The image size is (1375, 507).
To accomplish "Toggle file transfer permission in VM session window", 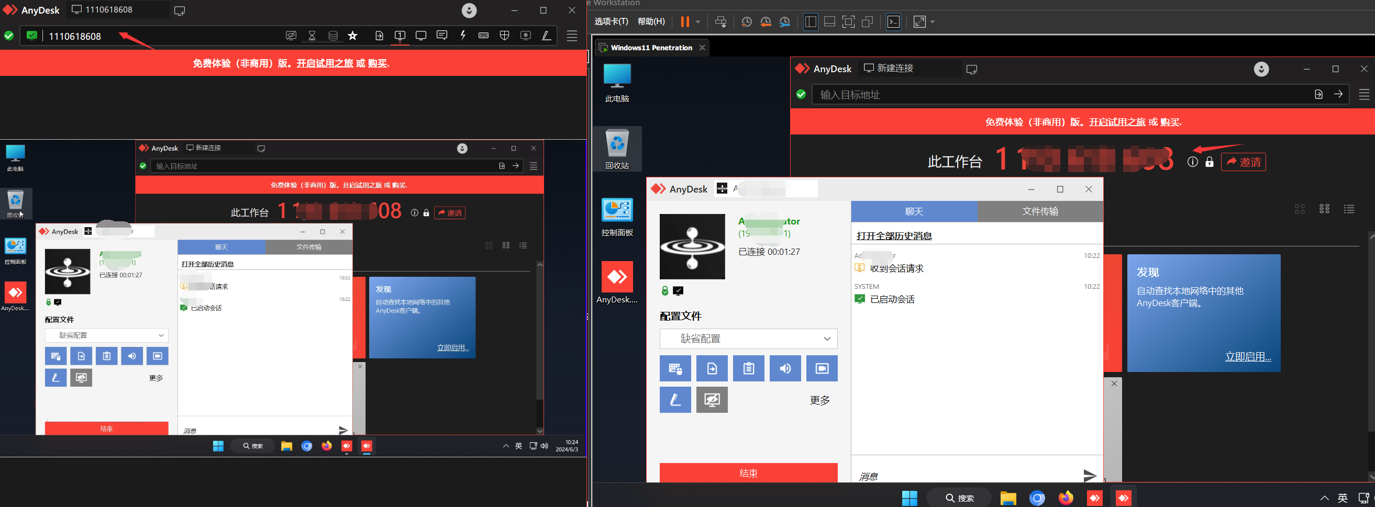I will tap(712, 368).
